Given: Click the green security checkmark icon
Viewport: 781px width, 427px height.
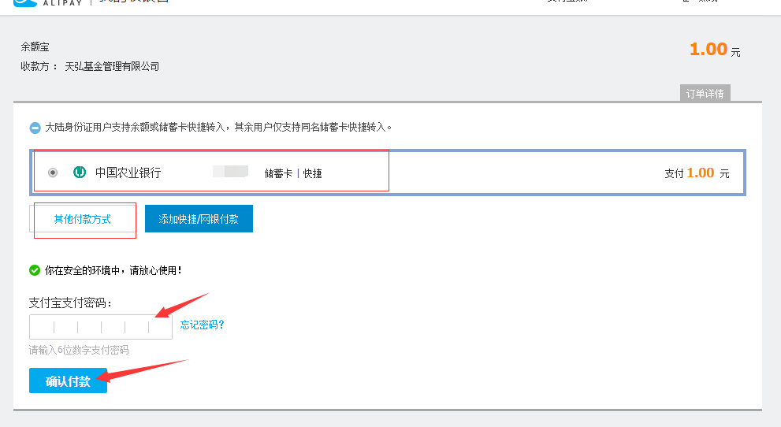Looking at the screenshot, I should pyautogui.click(x=35, y=270).
